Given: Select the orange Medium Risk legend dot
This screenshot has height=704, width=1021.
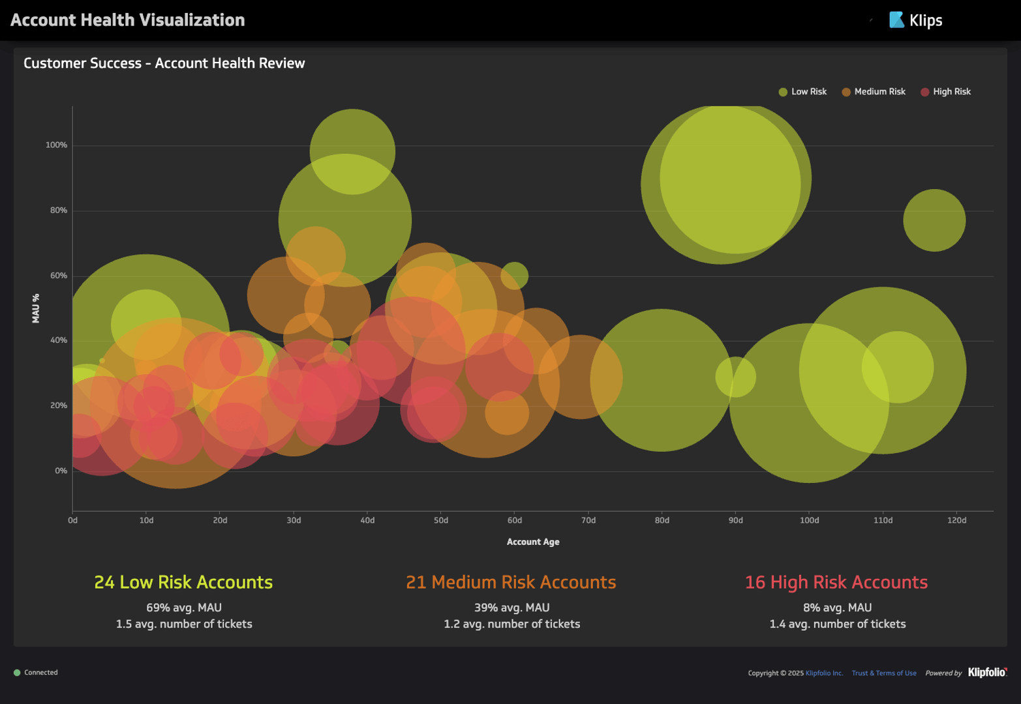Looking at the screenshot, I should pyautogui.click(x=847, y=91).
